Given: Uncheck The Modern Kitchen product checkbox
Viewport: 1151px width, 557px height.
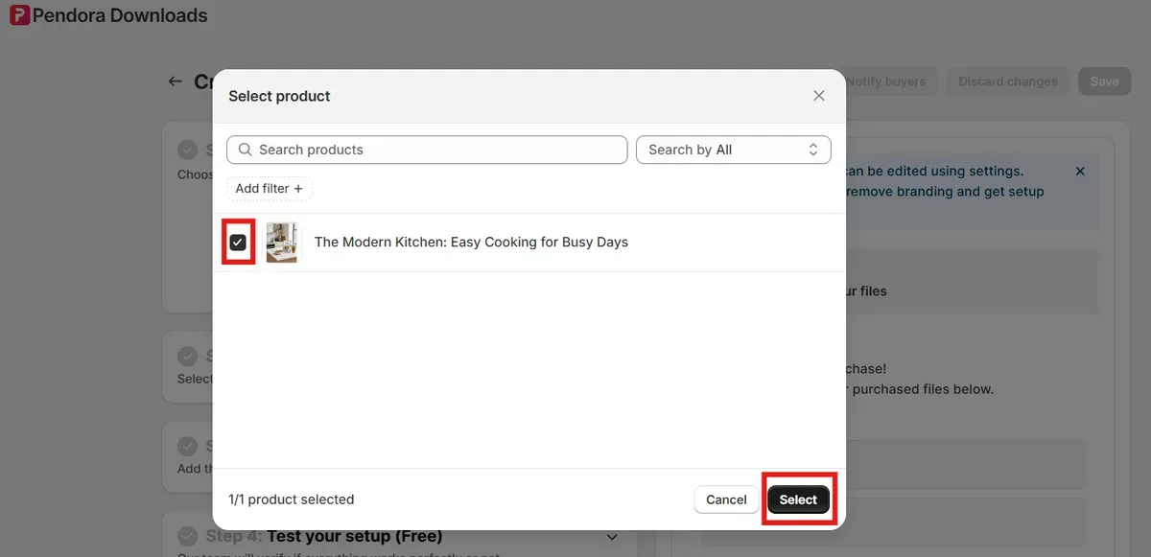Looking at the screenshot, I should pyautogui.click(x=238, y=242).
